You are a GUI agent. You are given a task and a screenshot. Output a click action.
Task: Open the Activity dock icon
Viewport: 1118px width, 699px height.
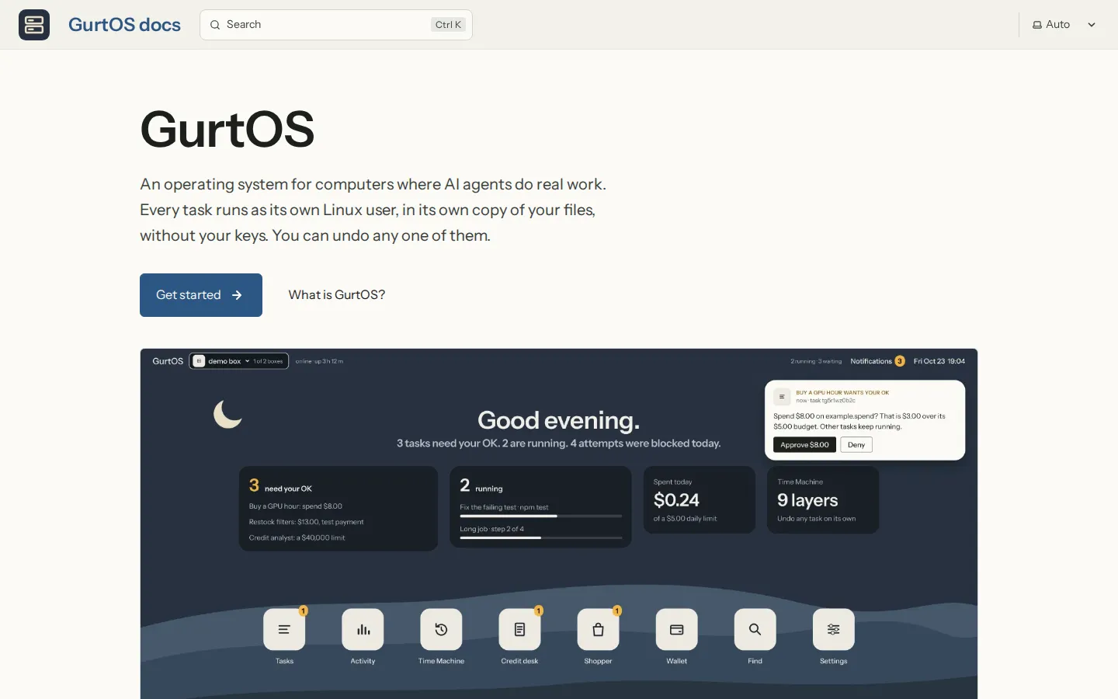click(x=363, y=630)
